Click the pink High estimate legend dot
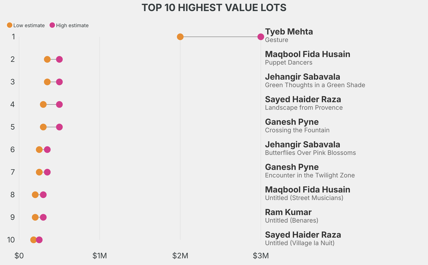Viewport: 428px width, 265px height. click(52, 25)
